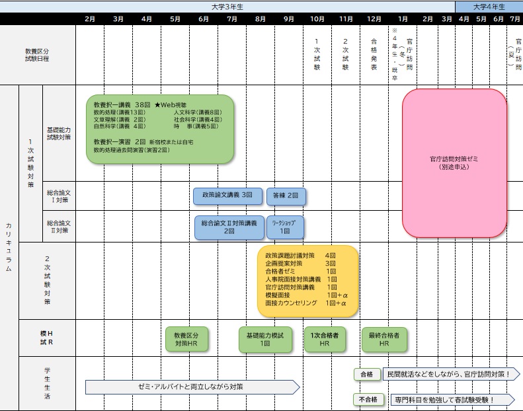Click the green 教養択一講義 38回 box
The height and width of the screenshot is (411, 523).
[160, 129]
